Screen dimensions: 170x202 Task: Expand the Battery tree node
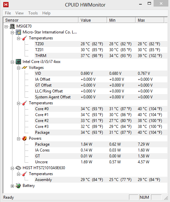(x=12, y=186)
